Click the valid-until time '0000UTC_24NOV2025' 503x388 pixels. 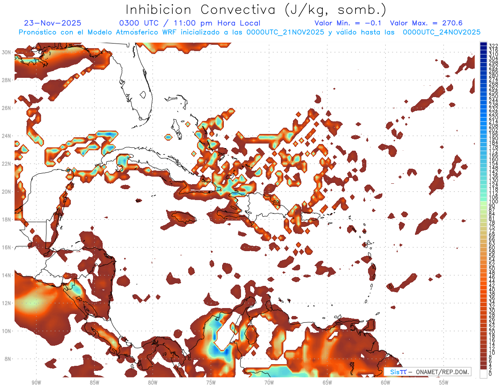coord(441,32)
